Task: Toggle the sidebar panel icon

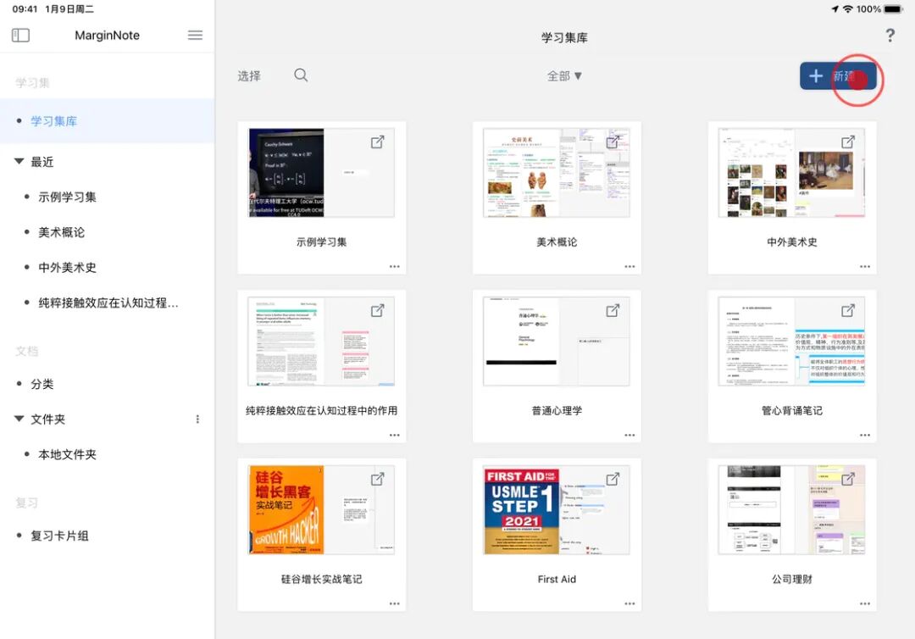Action: pos(20,35)
